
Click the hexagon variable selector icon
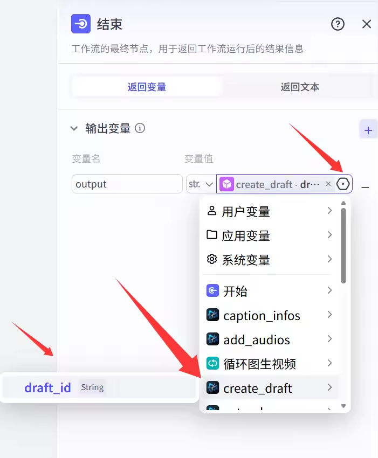343,184
